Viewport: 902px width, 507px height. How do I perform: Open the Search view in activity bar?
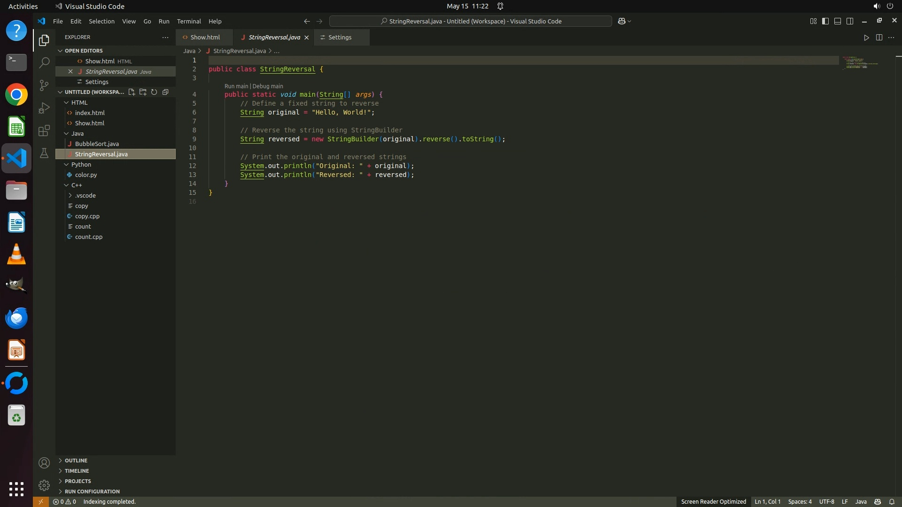[x=44, y=62]
